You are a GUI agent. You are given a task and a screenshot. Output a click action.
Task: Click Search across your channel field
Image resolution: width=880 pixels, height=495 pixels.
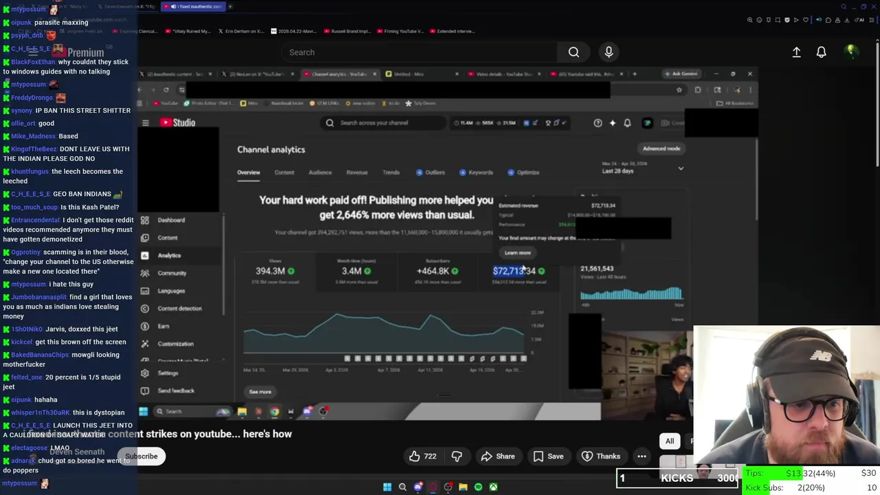click(x=384, y=123)
